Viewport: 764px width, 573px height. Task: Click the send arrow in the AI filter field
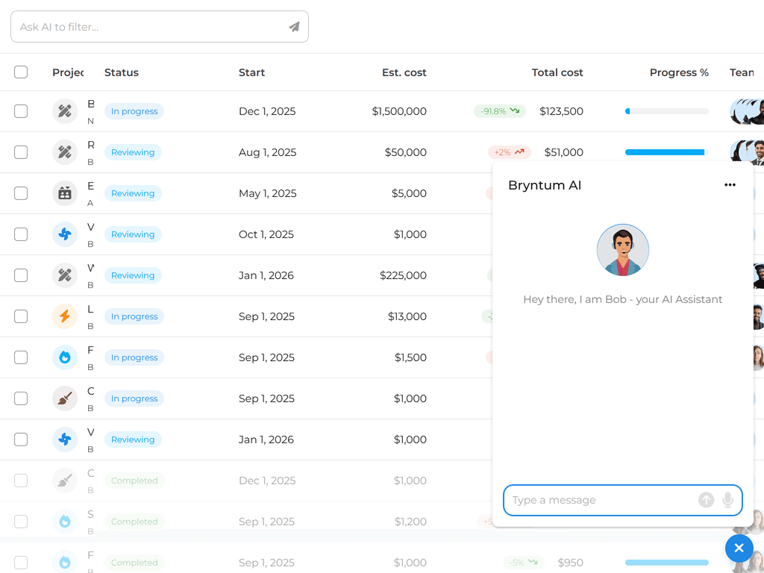295,26
